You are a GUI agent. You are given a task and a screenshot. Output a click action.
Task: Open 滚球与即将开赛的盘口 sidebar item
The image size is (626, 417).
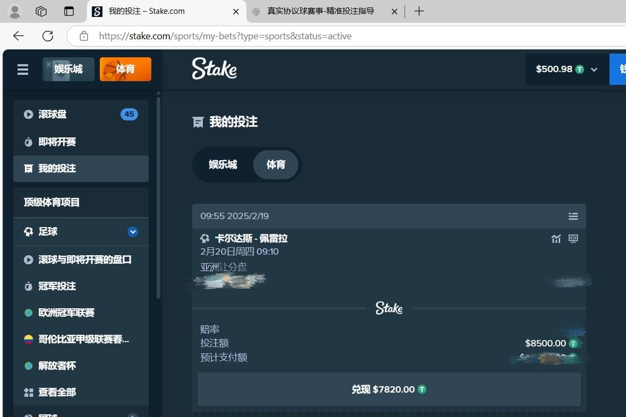coord(81,260)
